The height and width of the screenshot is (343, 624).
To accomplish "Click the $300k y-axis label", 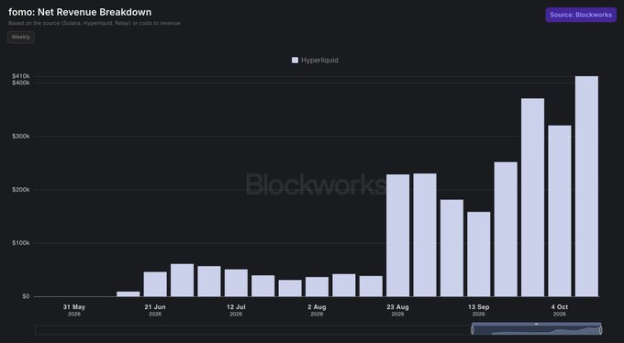I will pos(21,136).
